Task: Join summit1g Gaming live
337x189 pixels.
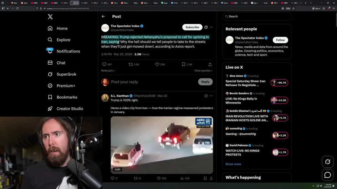Action: tap(241, 134)
